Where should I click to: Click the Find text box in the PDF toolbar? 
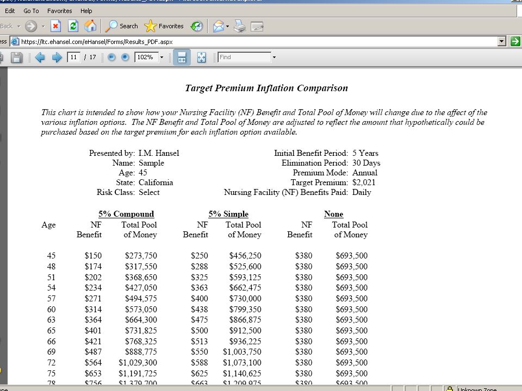244,57
